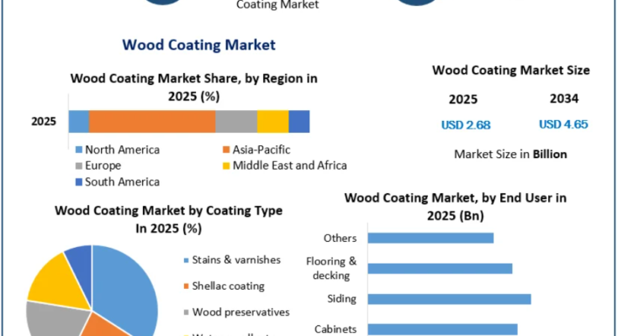The width and height of the screenshot is (618, 336).
Task: Click the North America legend color swatch
Action: (79, 150)
